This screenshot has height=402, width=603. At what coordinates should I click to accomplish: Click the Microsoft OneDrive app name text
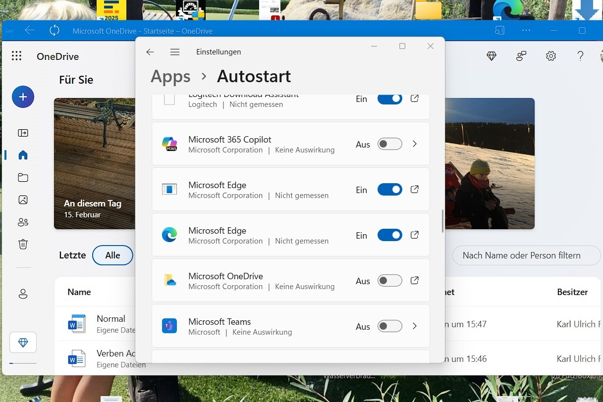pos(225,276)
